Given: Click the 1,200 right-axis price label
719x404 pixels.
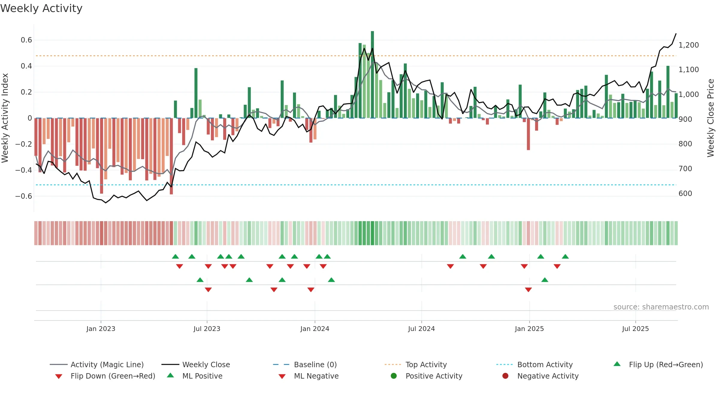Looking at the screenshot, I should click(689, 45).
